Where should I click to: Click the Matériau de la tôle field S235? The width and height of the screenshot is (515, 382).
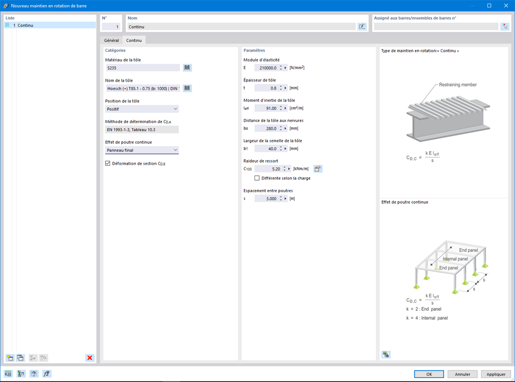pos(142,68)
